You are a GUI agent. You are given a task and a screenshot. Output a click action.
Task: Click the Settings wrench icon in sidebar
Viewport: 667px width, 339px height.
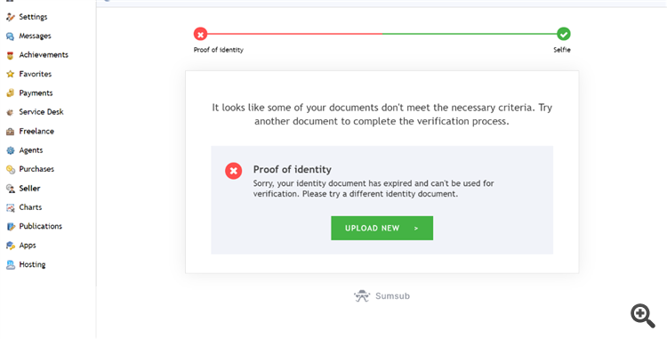click(x=10, y=17)
